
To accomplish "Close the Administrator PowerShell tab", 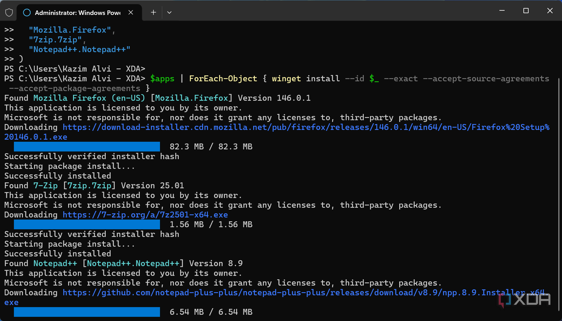I will click(x=131, y=13).
